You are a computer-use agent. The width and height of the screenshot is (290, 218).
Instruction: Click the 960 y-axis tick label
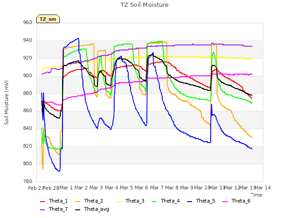click(x=28, y=22)
